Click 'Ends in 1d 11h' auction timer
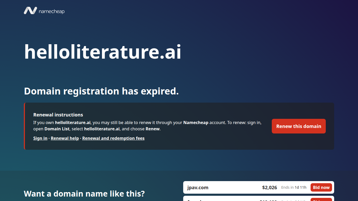 pyautogui.click(x=294, y=187)
